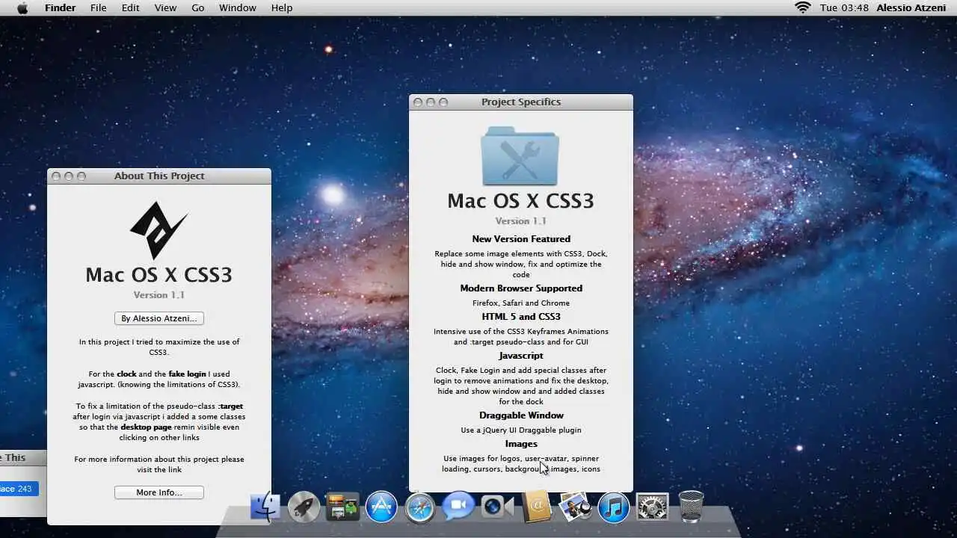Click the More Info button
The height and width of the screenshot is (538, 957).
tap(159, 492)
